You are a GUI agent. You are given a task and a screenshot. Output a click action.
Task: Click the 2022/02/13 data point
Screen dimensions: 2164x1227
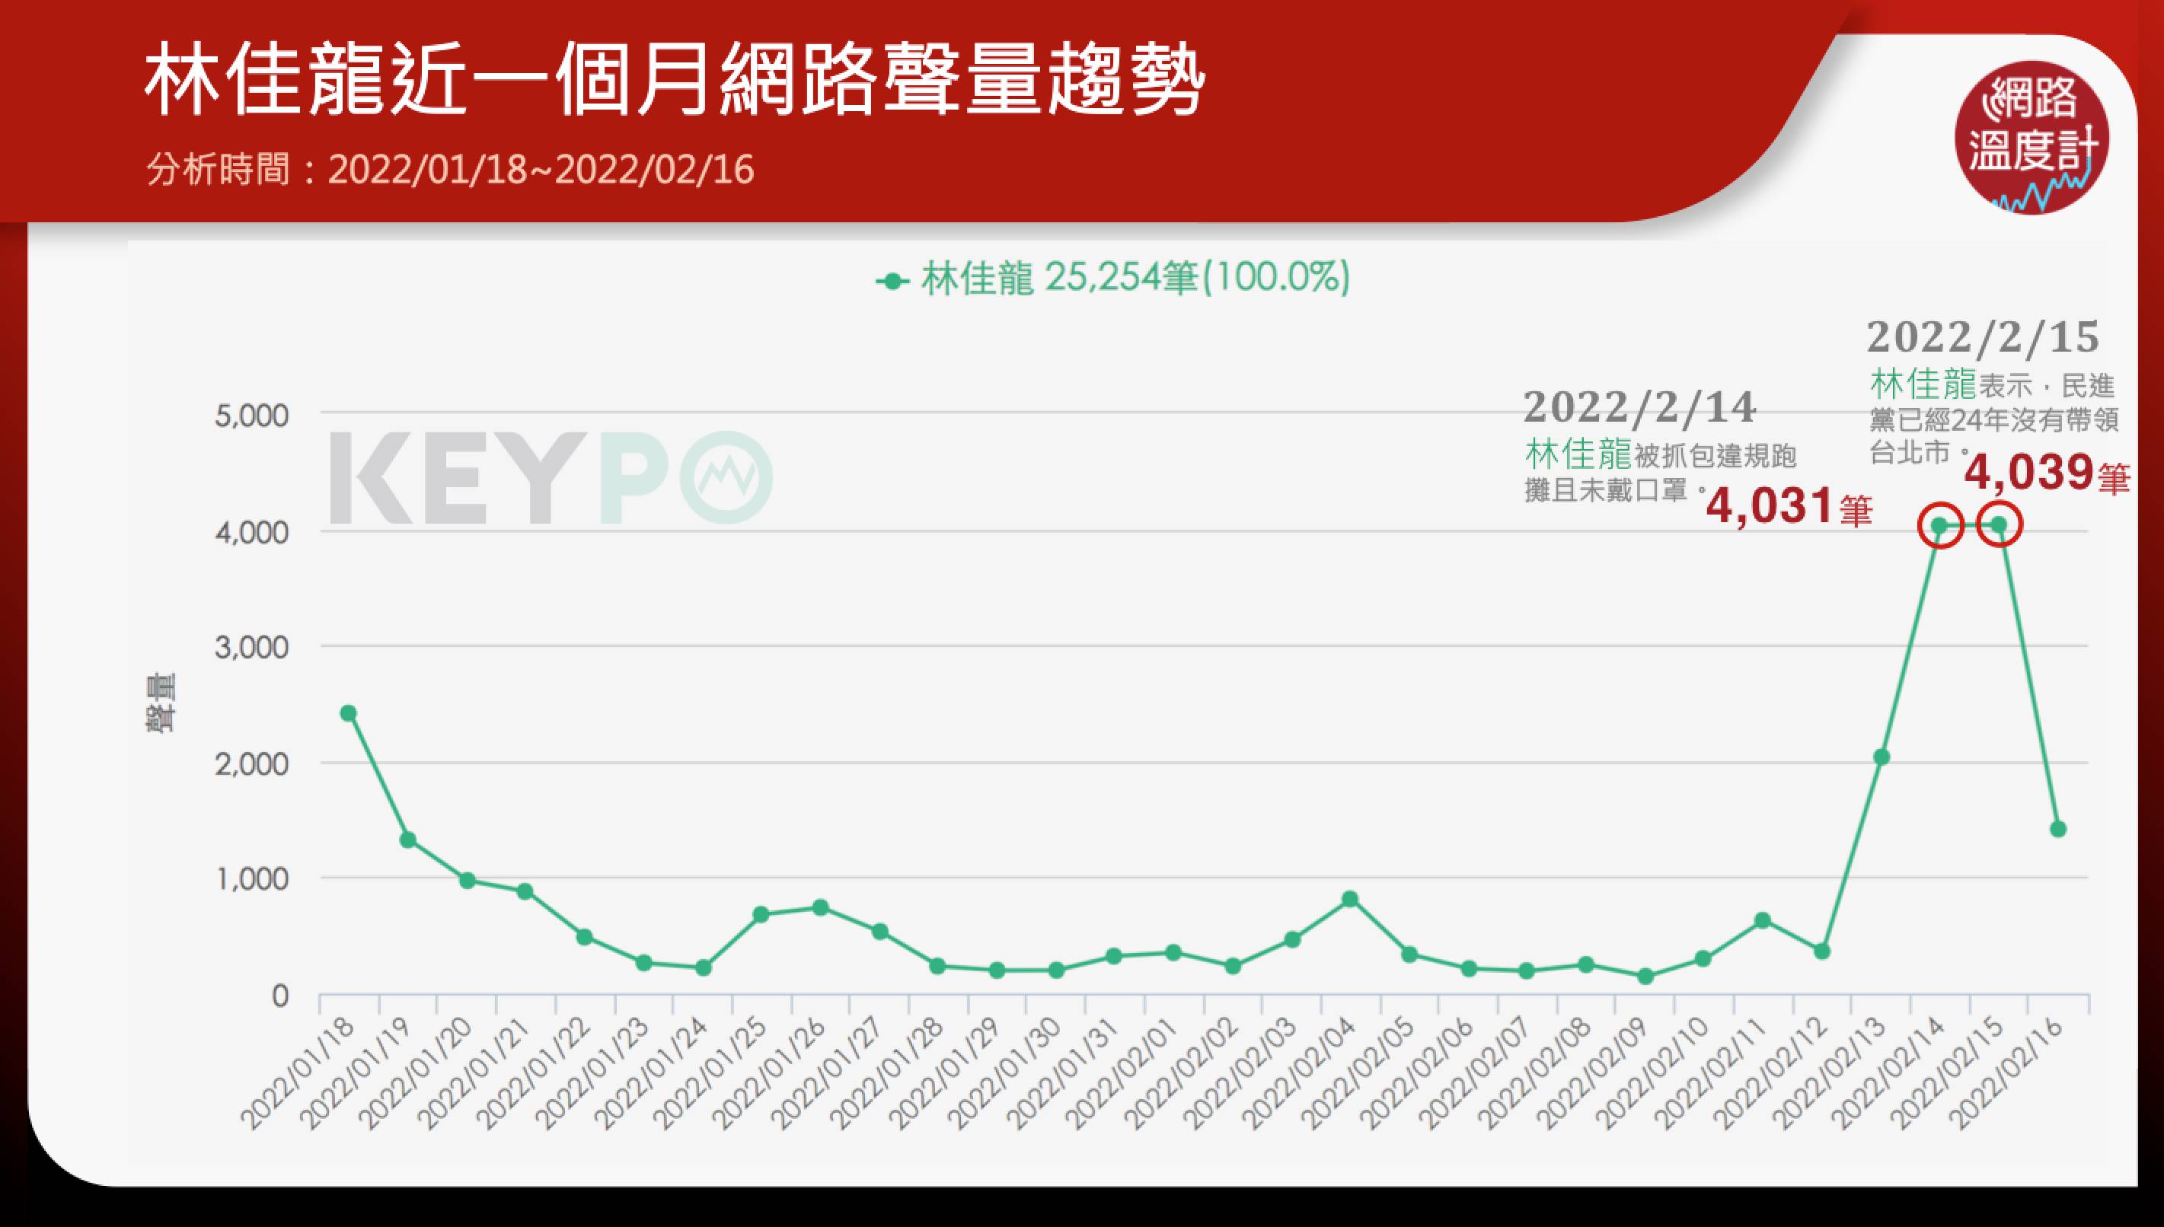tap(1881, 757)
